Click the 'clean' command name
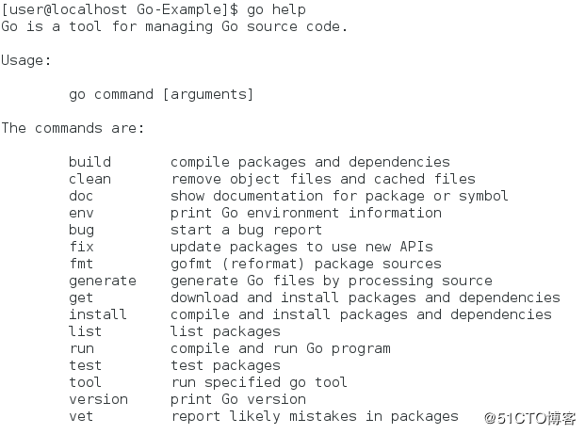The height and width of the screenshot is (434, 585). pyautogui.click(x=89, y=179)
